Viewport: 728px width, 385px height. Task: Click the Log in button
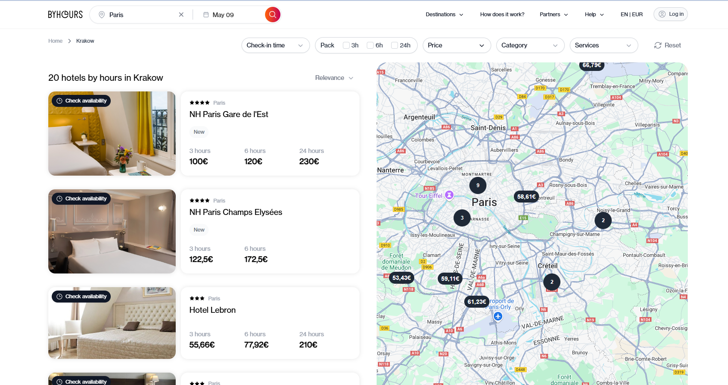pos(670,14)
